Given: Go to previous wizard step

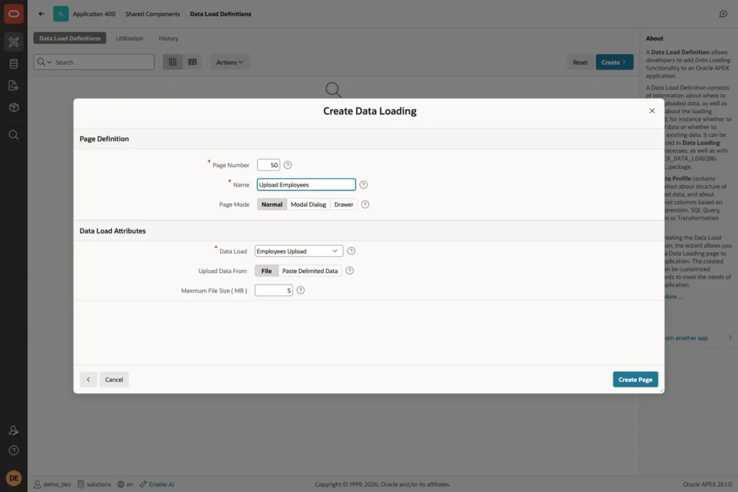Looking at the screenshot, I should pyautogui.click(x=89, y=380).
